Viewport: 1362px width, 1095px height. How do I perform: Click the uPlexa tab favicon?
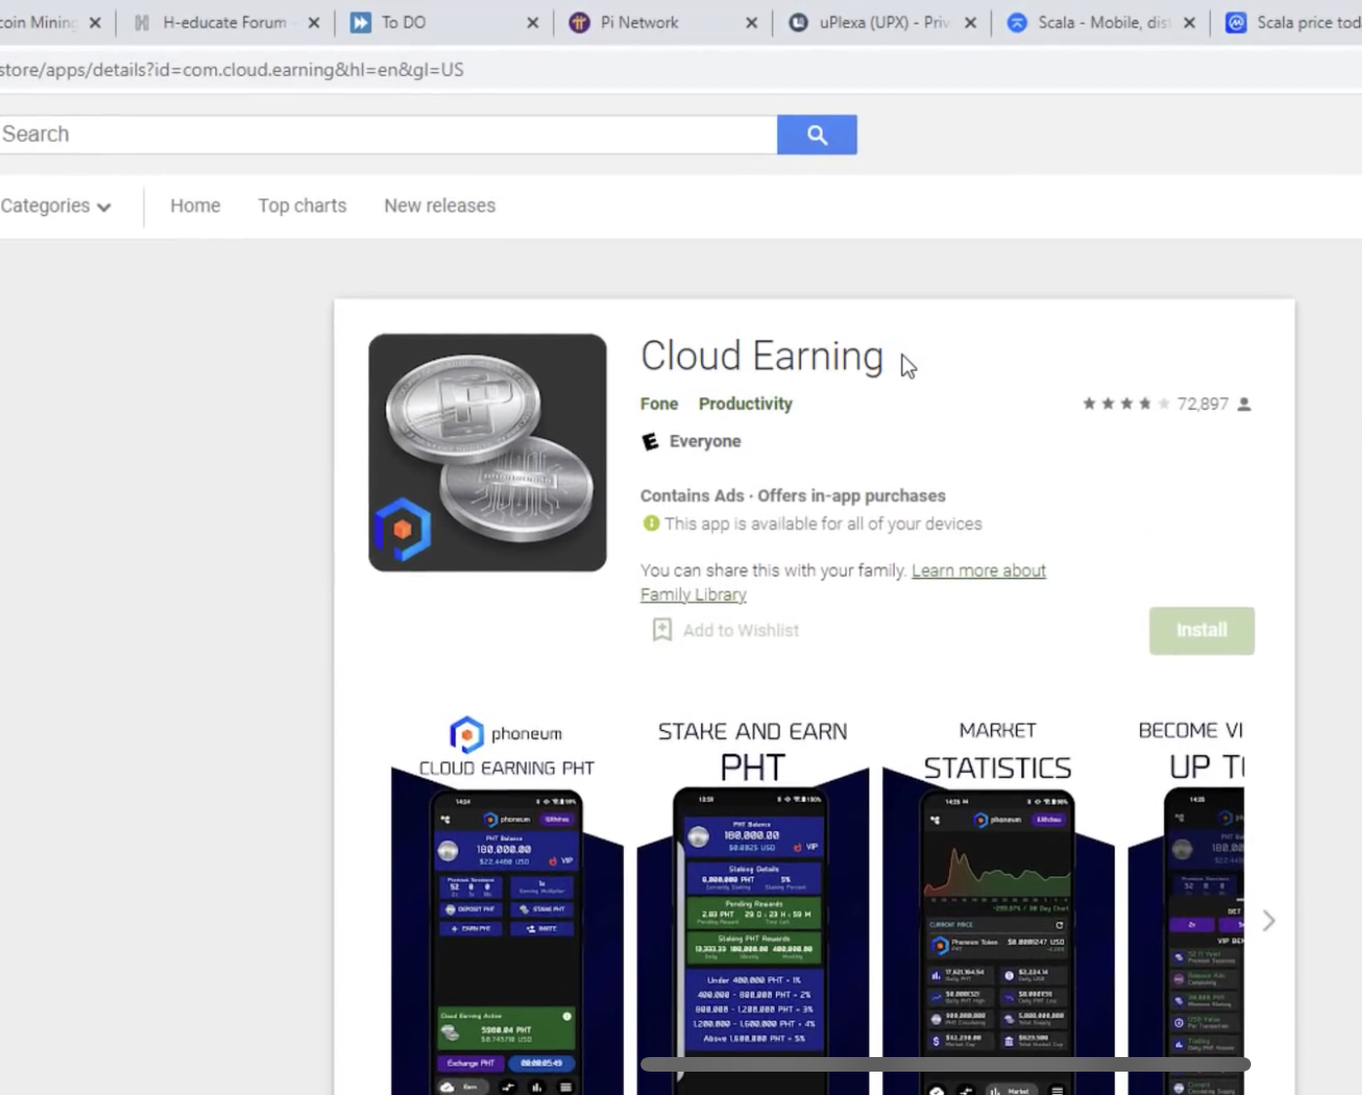point(798,22)
